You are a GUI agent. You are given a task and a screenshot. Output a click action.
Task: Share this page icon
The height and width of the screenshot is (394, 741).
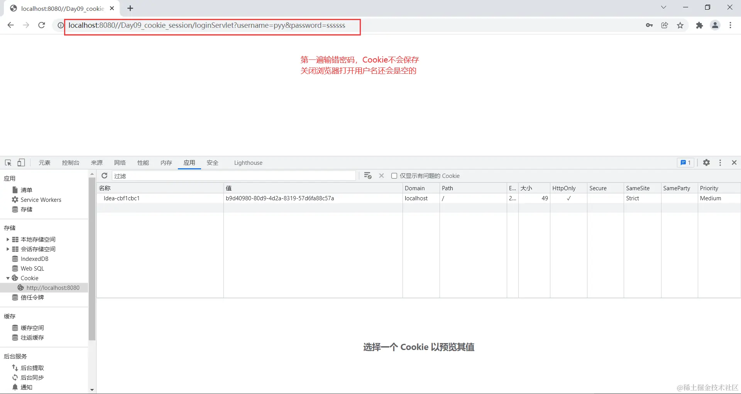click(x=665, y=25)
